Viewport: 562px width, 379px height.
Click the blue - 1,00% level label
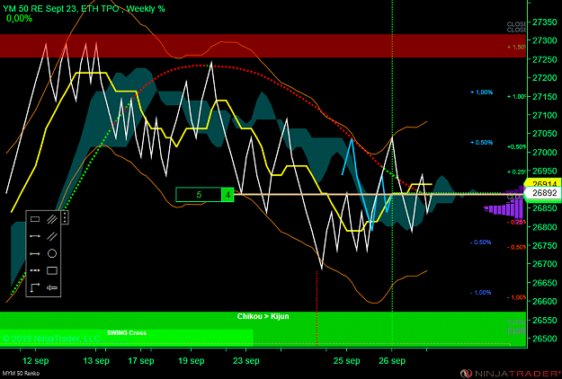tap(481, 293)
